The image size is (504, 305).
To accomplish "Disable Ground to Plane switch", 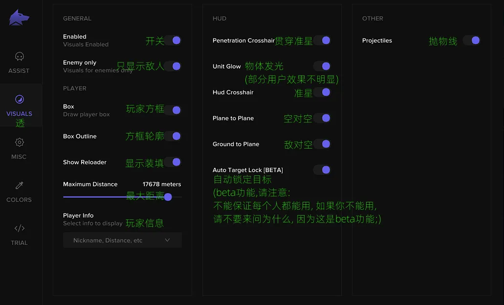I will [x=322, y=144].
